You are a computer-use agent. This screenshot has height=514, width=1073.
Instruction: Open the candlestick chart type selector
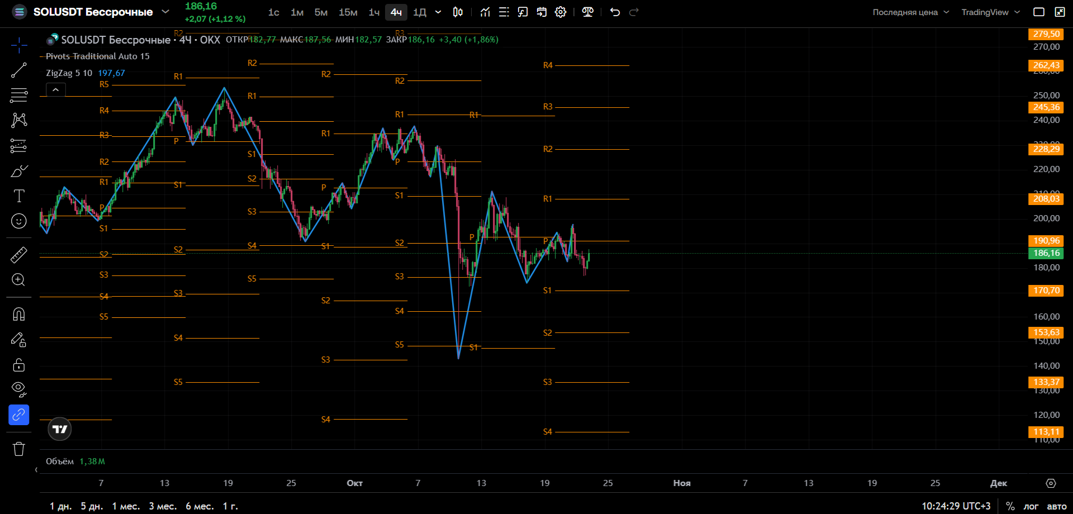pyautogui.click(x=458, y=12)
